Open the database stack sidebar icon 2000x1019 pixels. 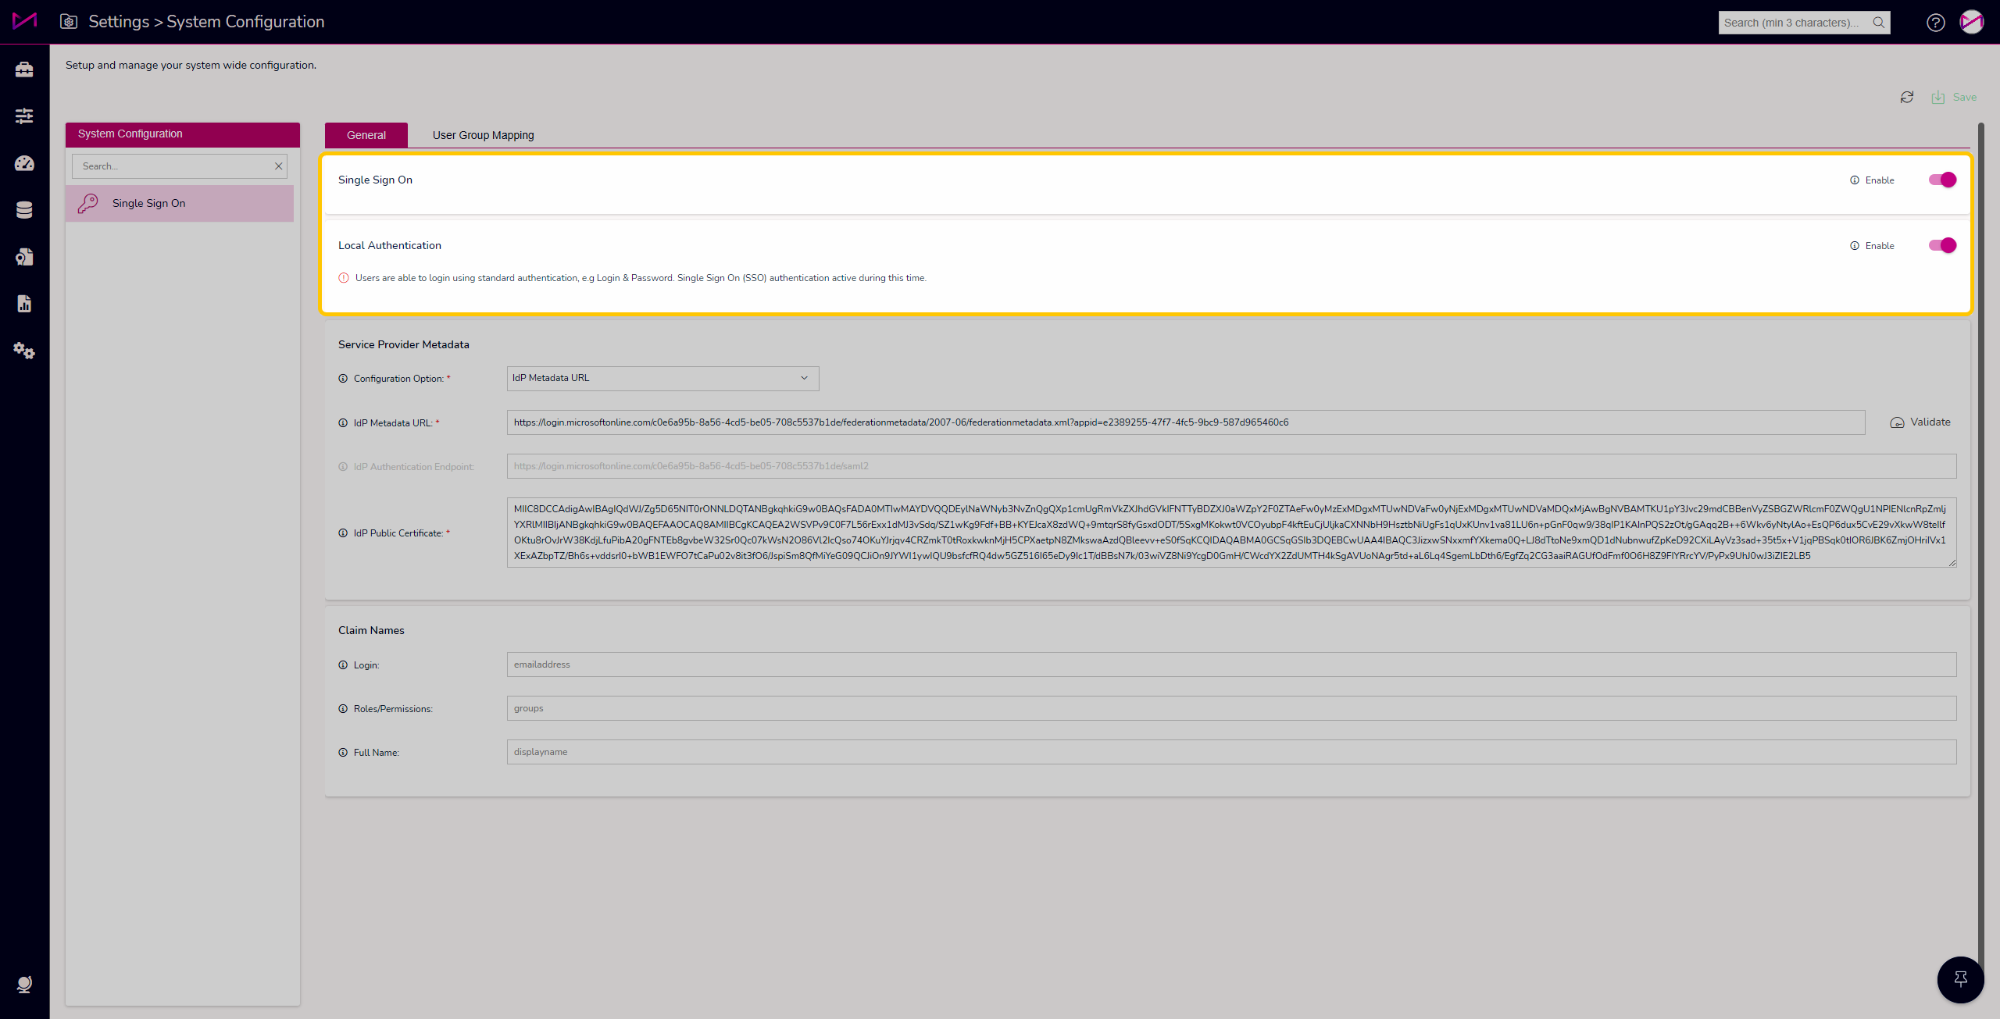click(x=24, y=210)
